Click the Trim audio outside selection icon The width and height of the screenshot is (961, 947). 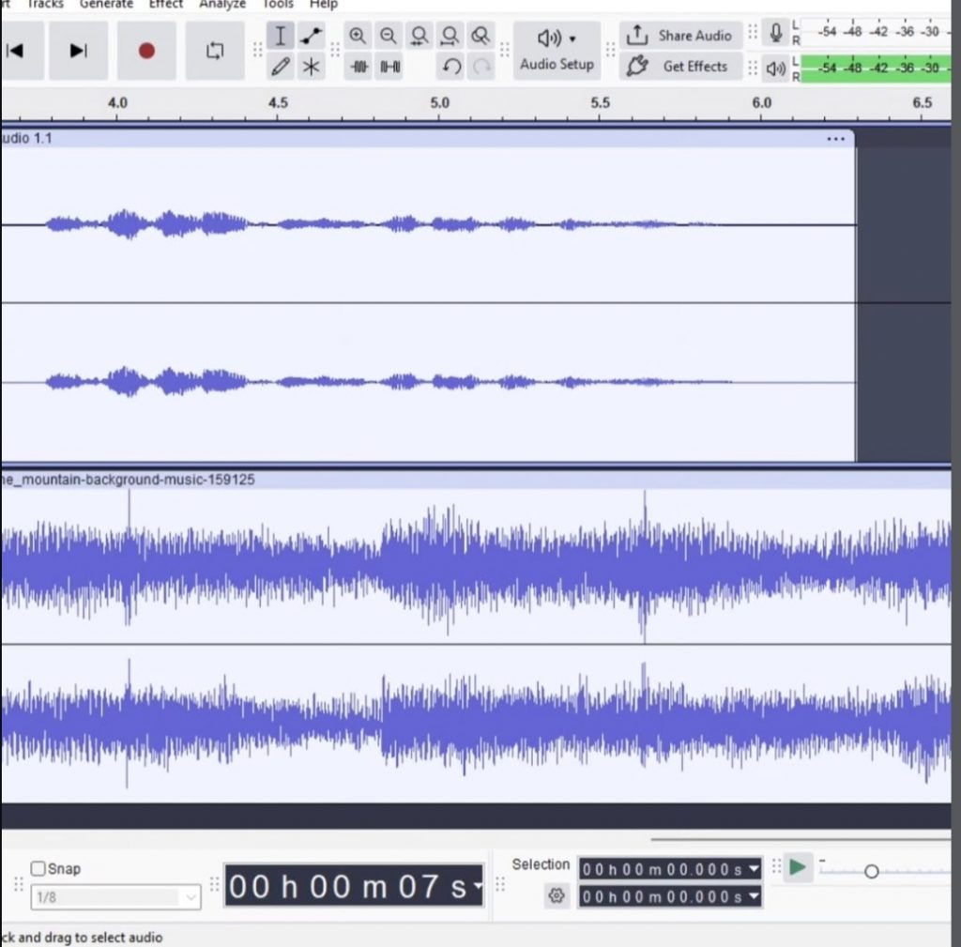tap(358, 67)
